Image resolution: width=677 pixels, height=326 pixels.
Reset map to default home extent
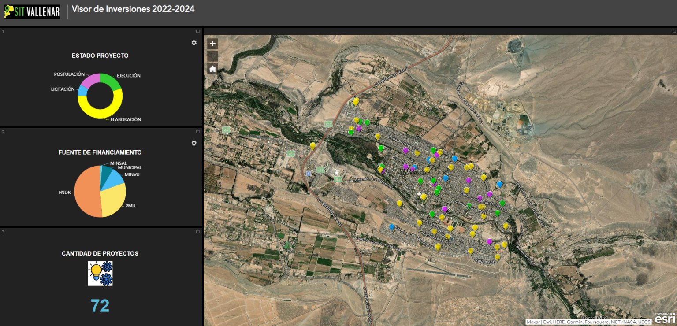pyautogui.click(x=212, y=69)
